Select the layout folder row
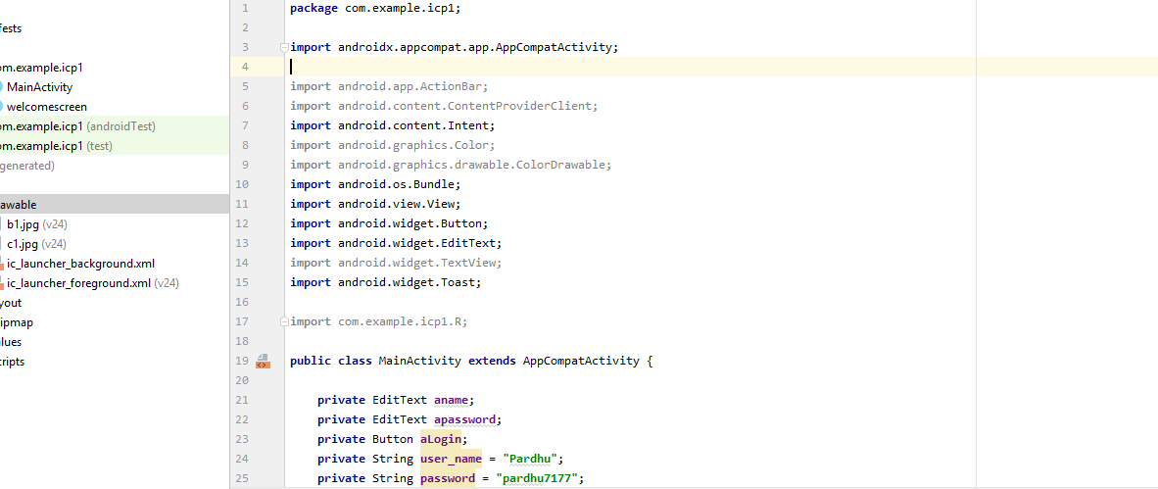This screenshot has width=1158, height=489. point(115,303)
